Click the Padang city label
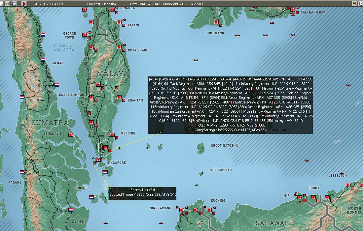 click(15, 182)
